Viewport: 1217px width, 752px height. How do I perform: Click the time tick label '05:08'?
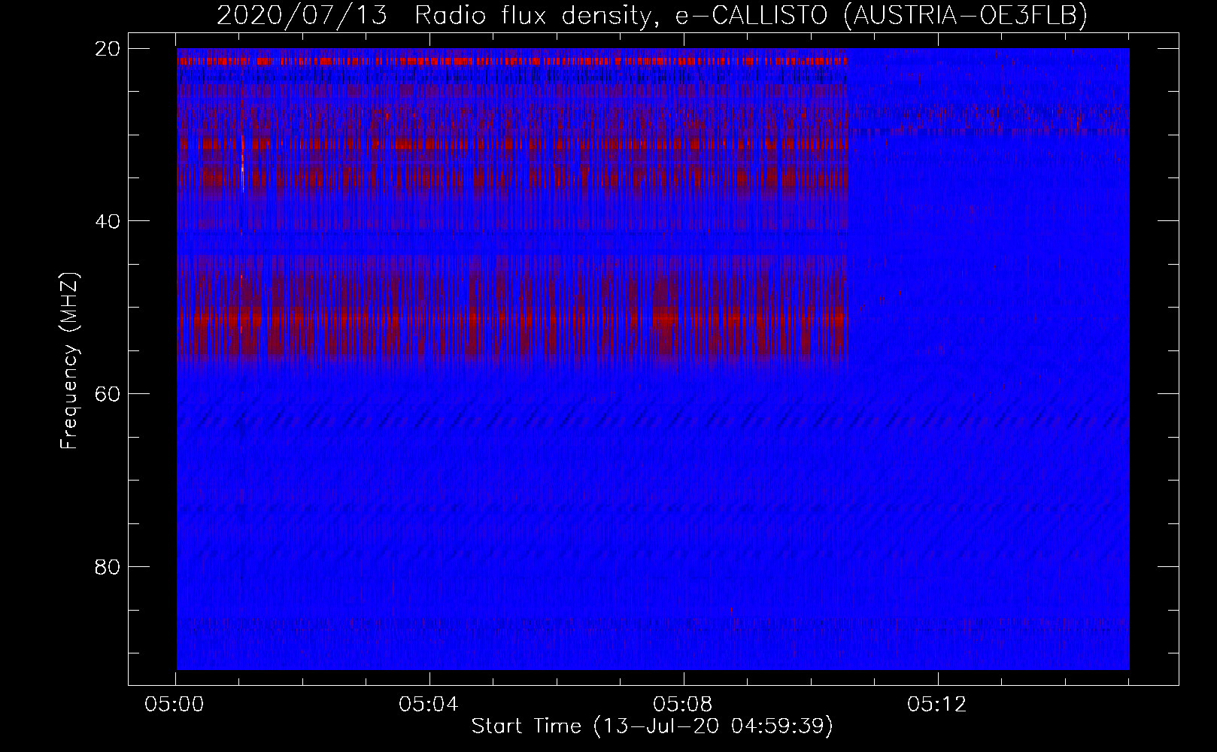click(683, 705)
